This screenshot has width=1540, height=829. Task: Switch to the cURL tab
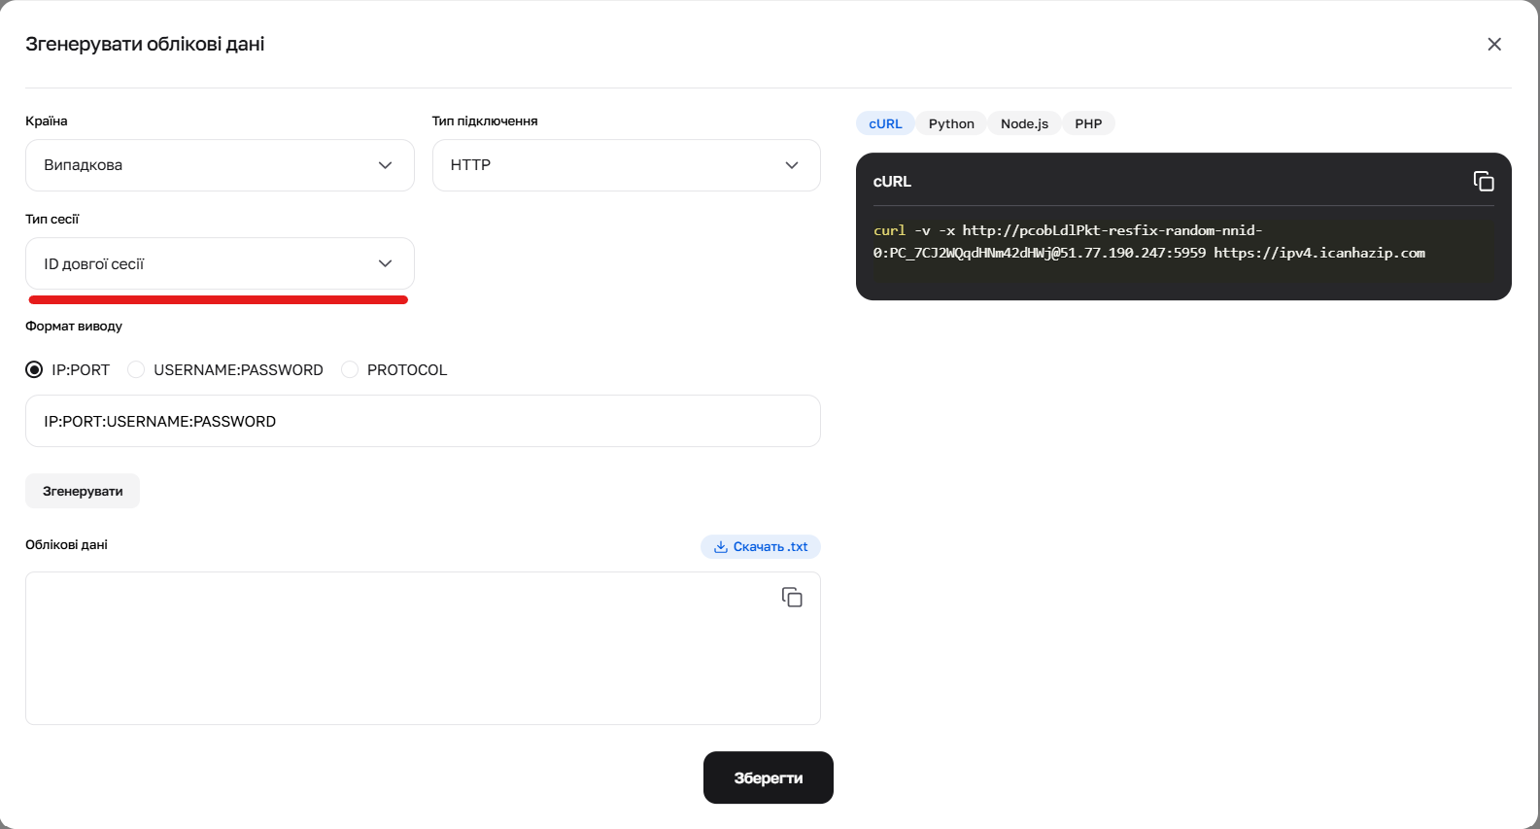pyautogui.click(x=885, y=123)
